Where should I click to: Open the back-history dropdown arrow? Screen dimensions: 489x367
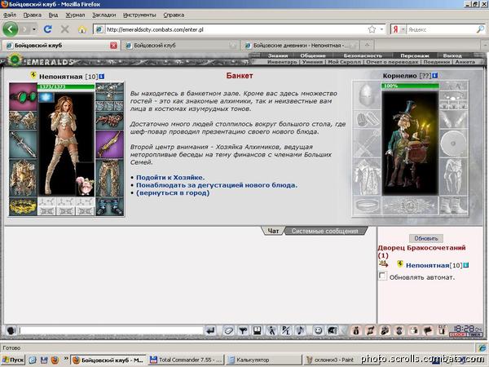click(x=34, y=29)
